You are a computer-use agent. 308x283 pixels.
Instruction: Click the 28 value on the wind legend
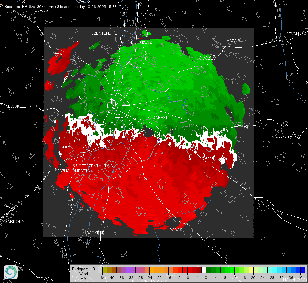(272, 278)
